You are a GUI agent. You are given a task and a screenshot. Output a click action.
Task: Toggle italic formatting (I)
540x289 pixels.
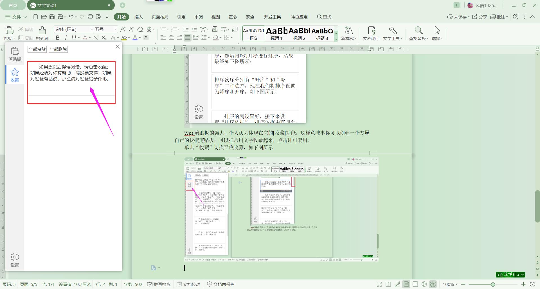click(x=66, y=38)
